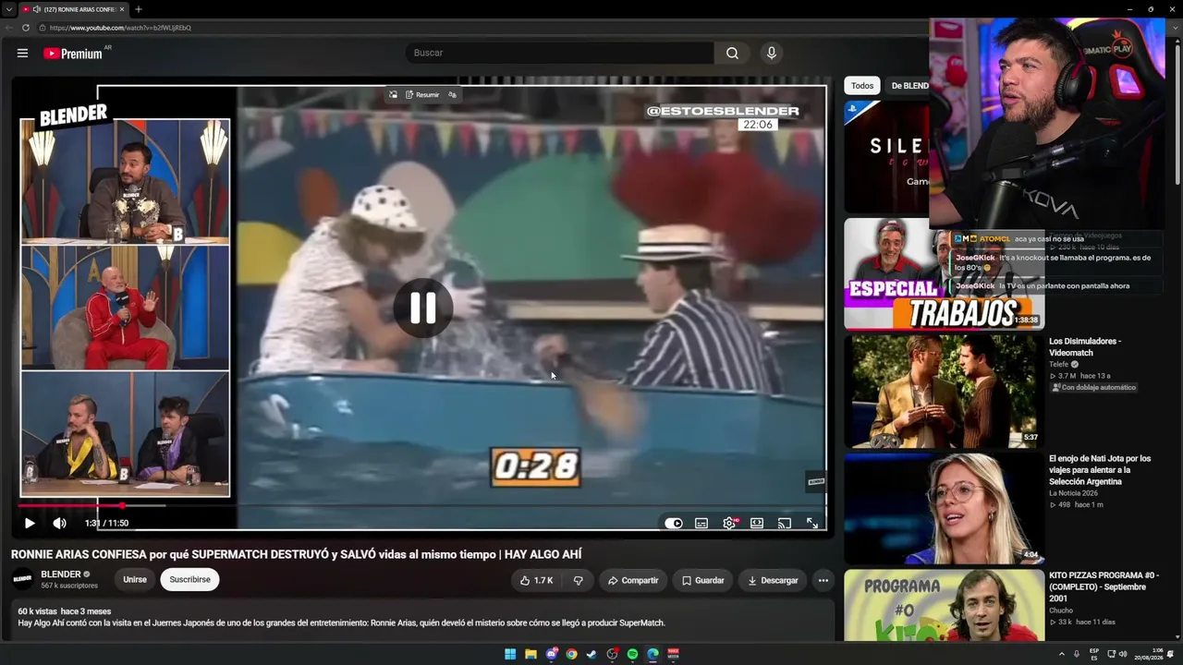Viewport: 1183px width, 665px height.
Task: Open the KITO PIZZAS PROGRAMA #0 title
Action: [1104, 586]
